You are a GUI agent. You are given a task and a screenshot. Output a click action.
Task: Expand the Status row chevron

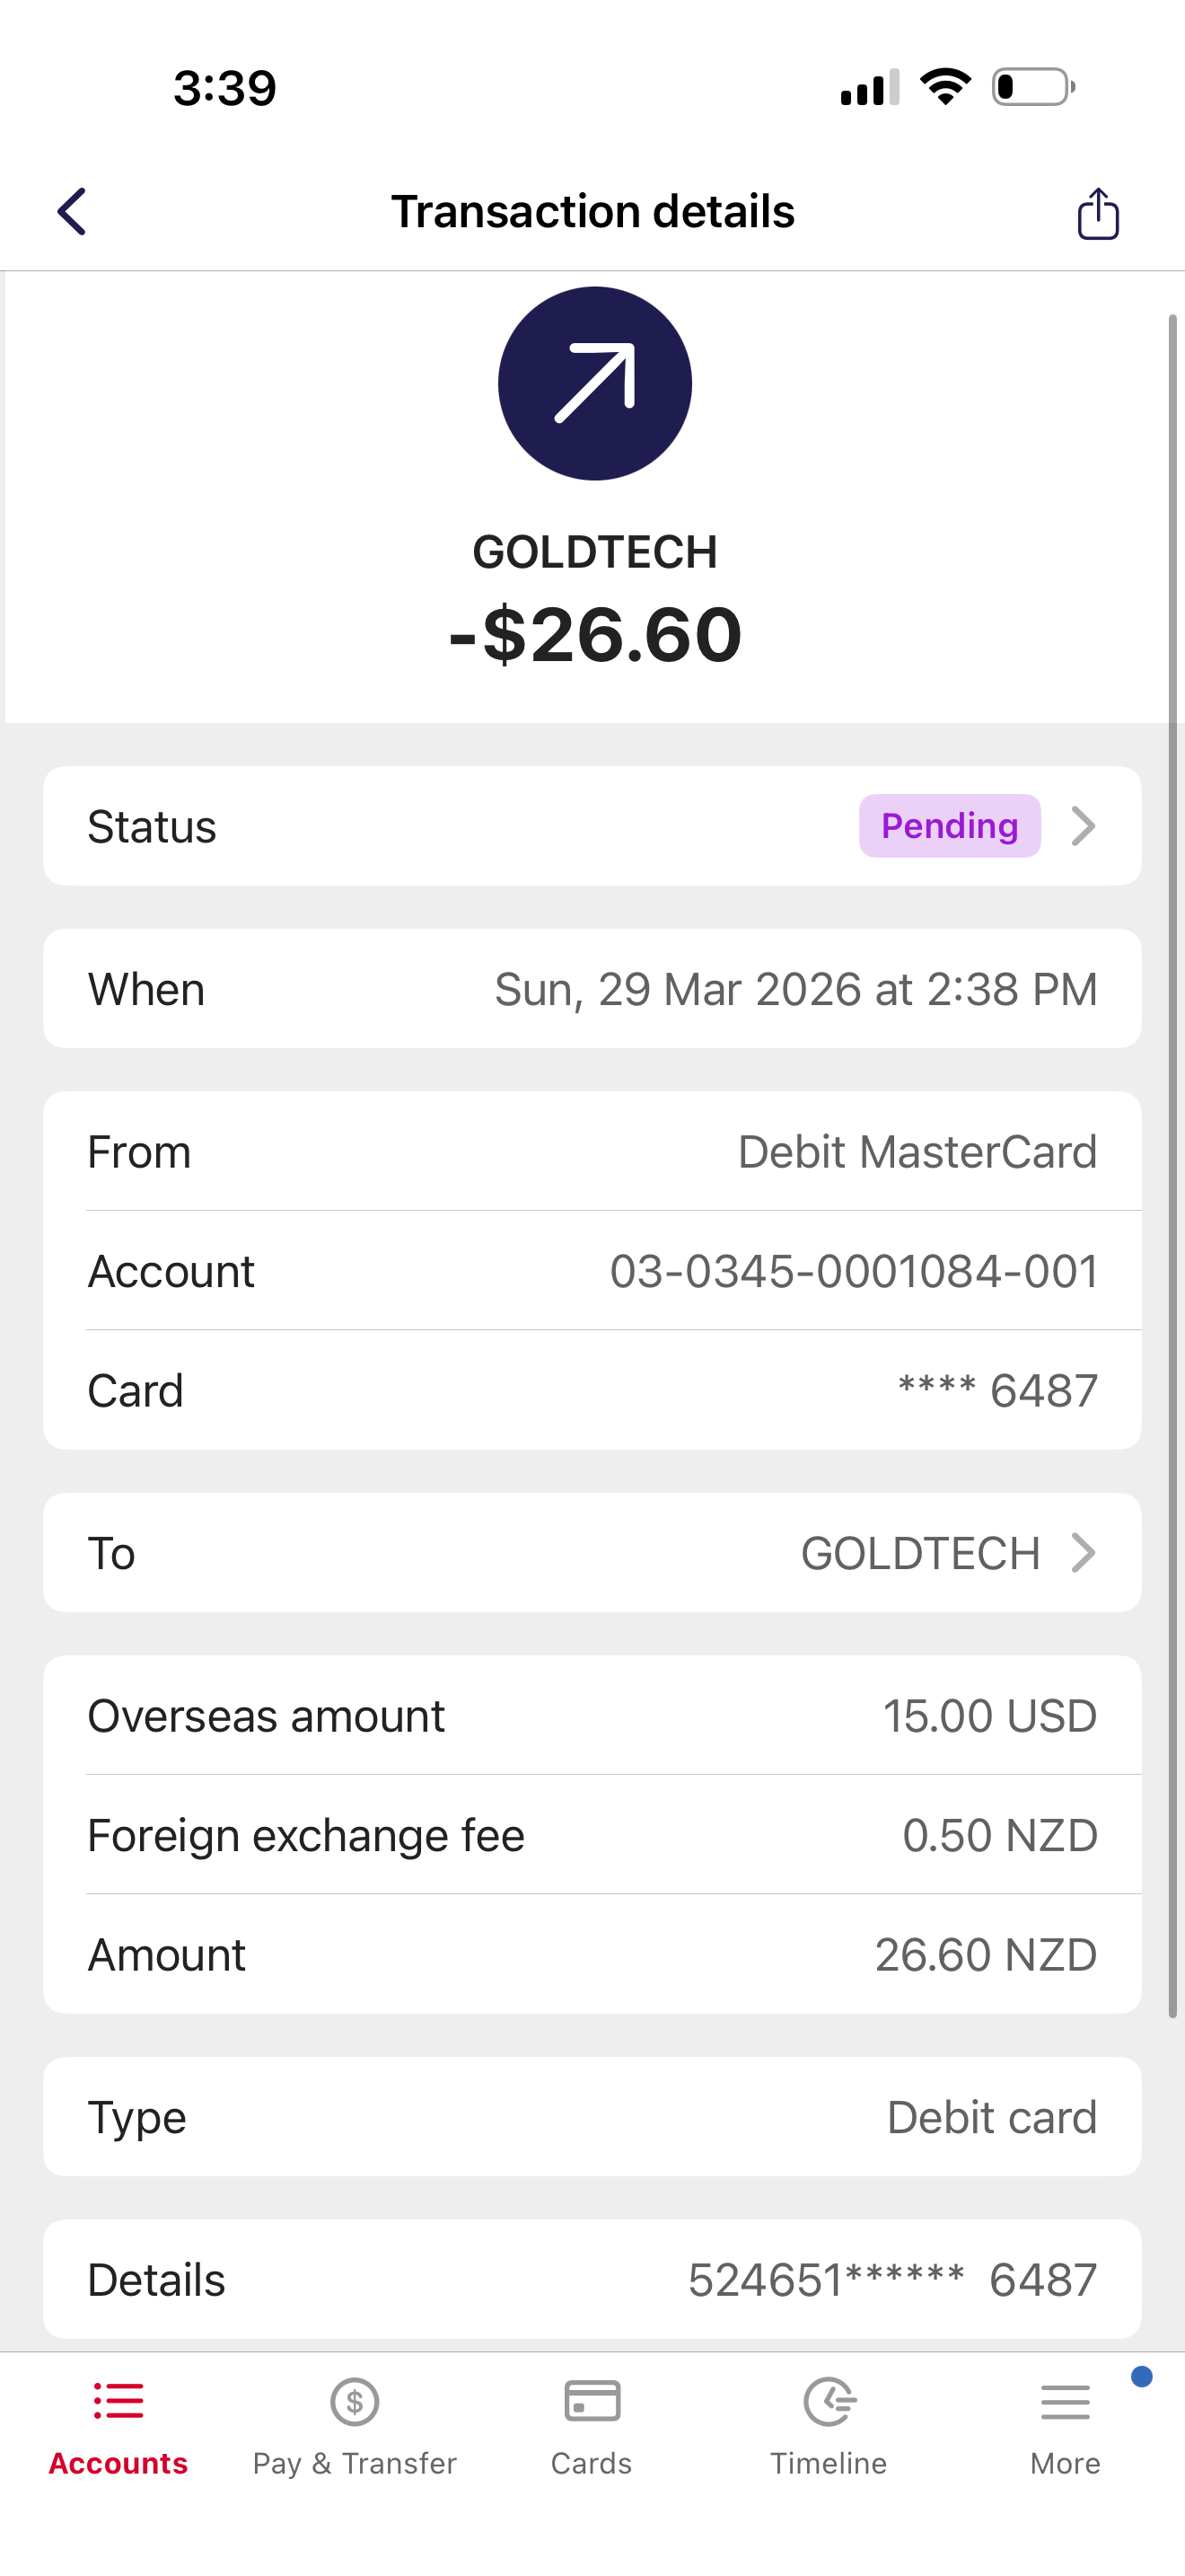[x=1083, y=826]
